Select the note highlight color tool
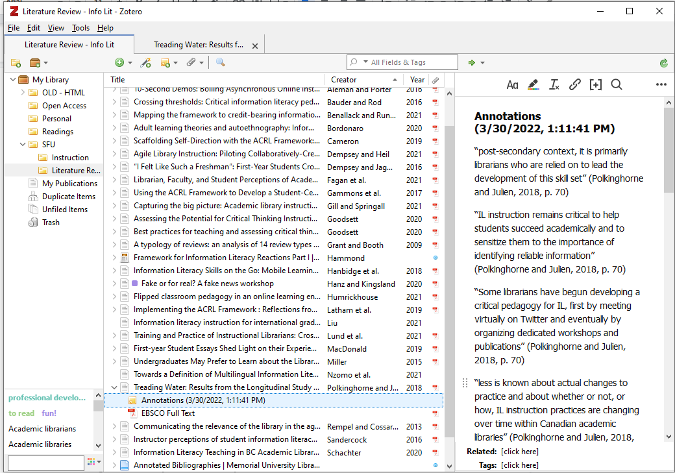Image resolution: width=675 pixels, height=473 pixels. pos(533,85)
